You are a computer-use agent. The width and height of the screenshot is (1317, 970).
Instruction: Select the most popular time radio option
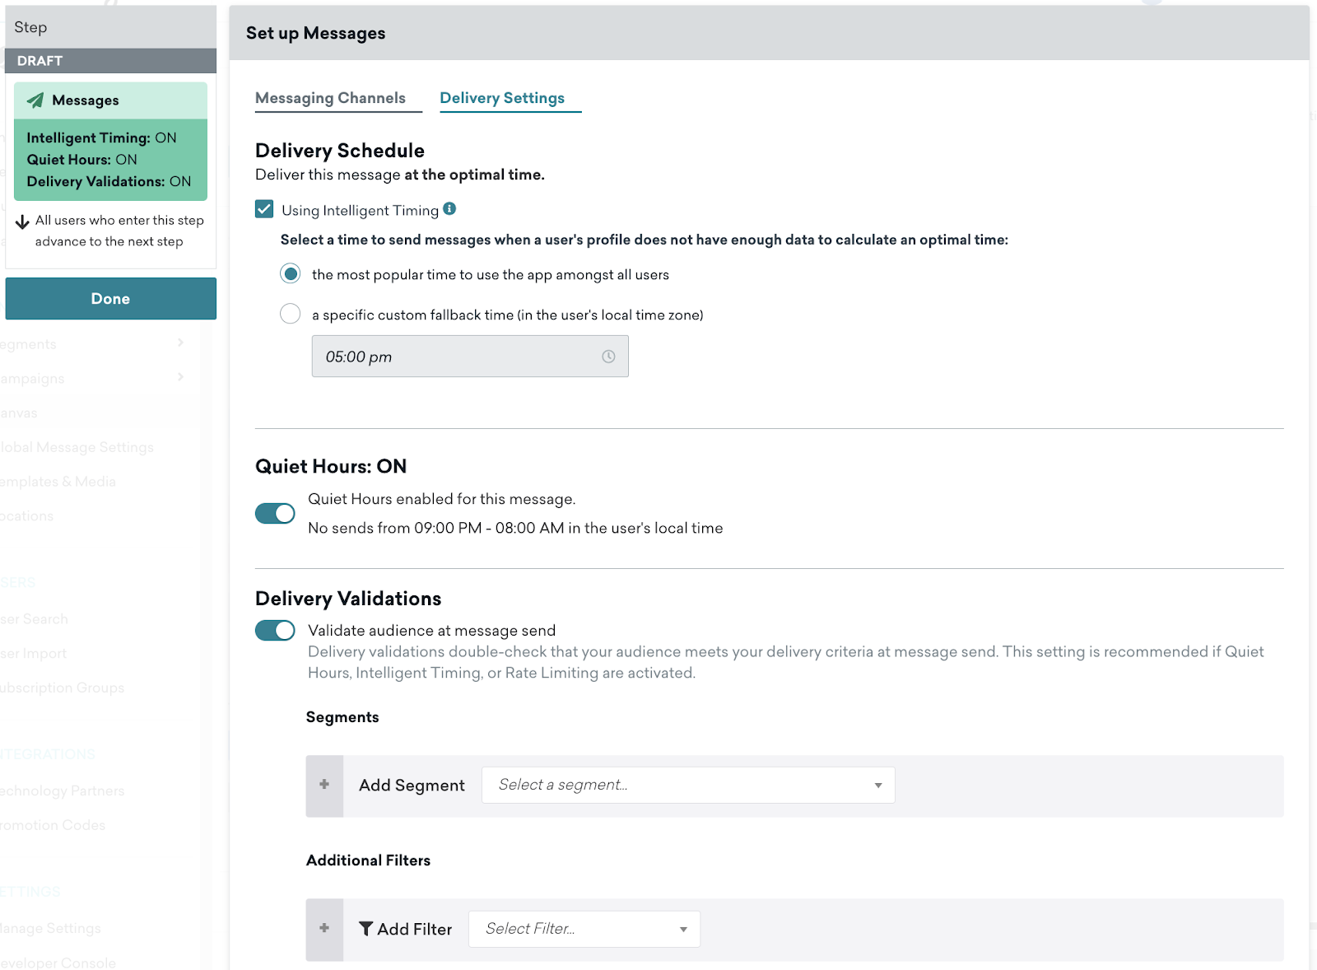291,274
